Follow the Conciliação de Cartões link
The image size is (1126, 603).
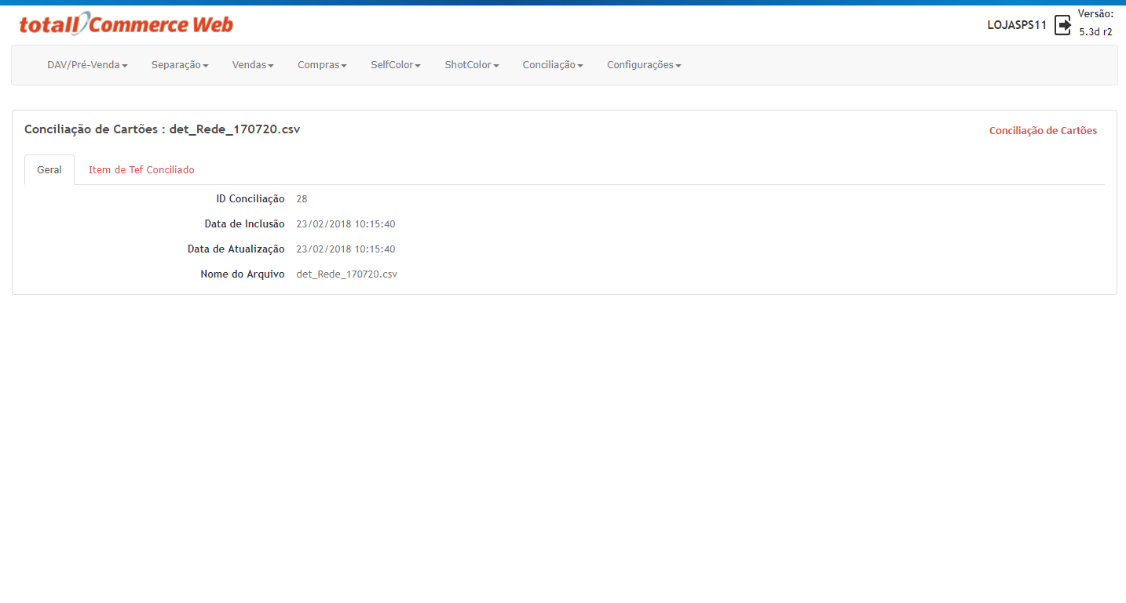[1043, 131]
